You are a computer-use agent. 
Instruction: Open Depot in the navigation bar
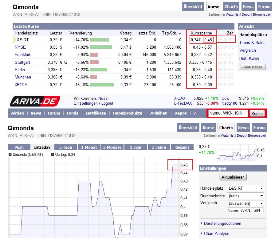coord(180,113)
